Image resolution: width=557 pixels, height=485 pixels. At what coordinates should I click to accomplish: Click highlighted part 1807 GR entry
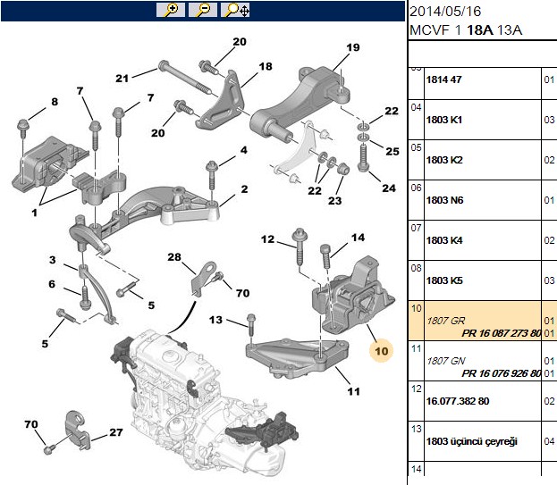[445, 321]
